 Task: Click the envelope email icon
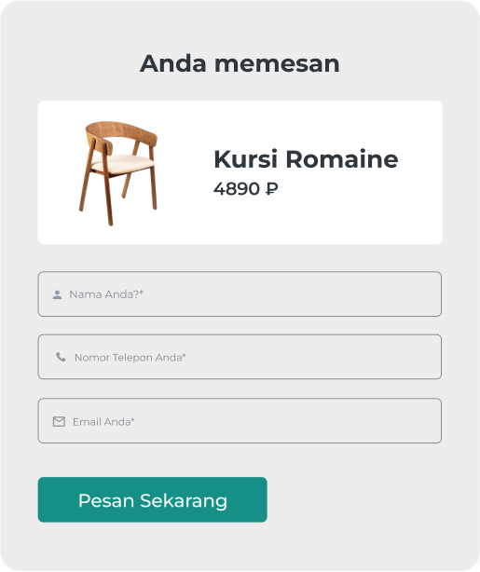pos(59,422)
